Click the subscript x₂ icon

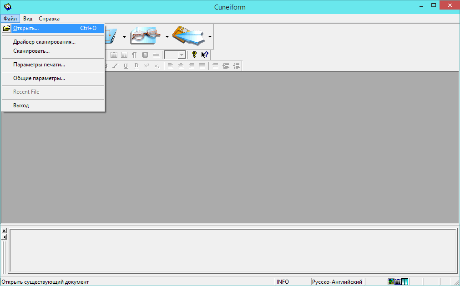[157, 66]
